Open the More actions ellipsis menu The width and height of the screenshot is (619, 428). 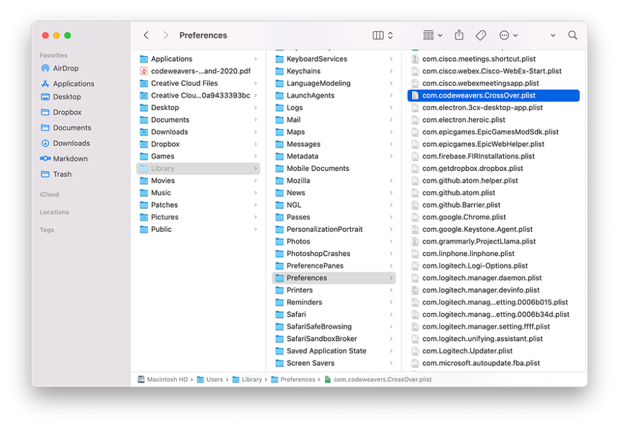[x=508, y=36]
